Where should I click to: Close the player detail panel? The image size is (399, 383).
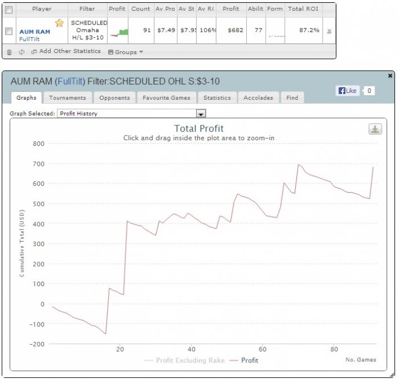click(390, 76)
